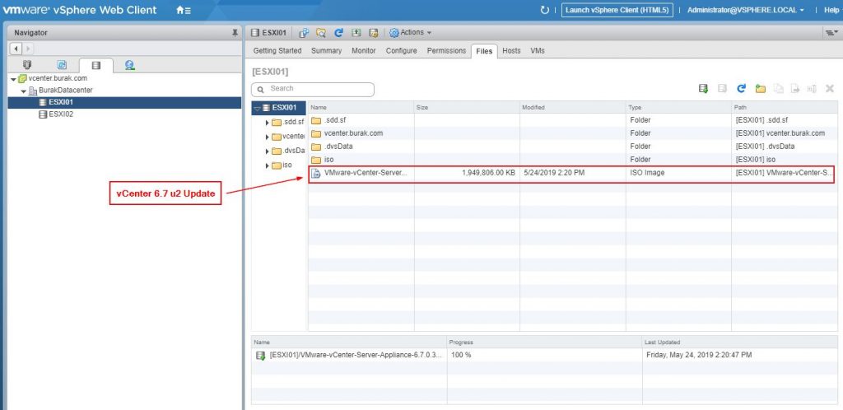Open the Monitor tab
Screen dimensions: 843x410
click(363, 50)
